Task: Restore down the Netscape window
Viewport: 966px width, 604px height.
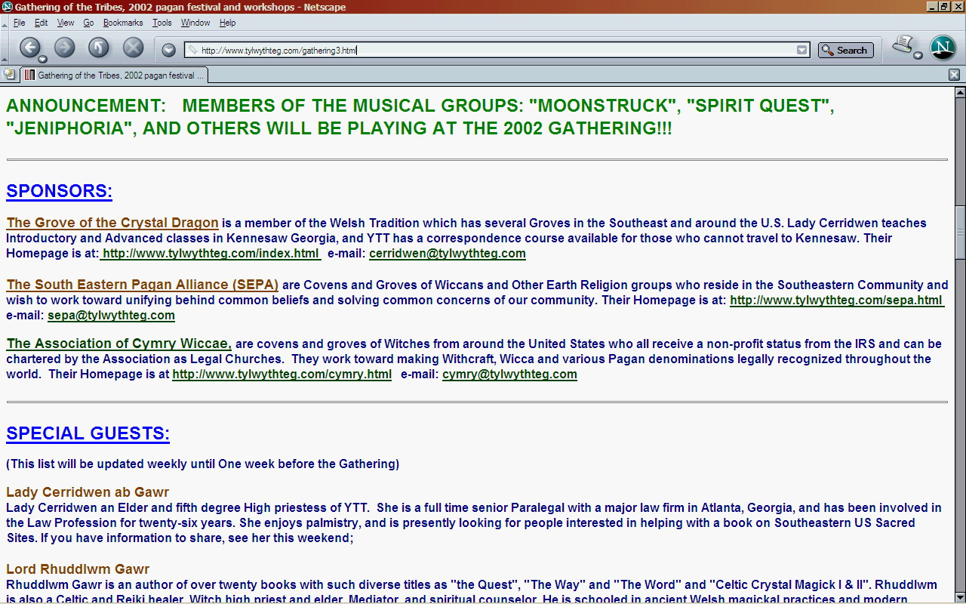Action: tap(944, 7)
